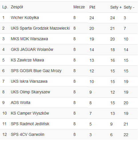Click the UKS Iskra Warszawa team name
Image resolution: width=138 pixels, height=141 pixels.
click(x=29, y=81)
